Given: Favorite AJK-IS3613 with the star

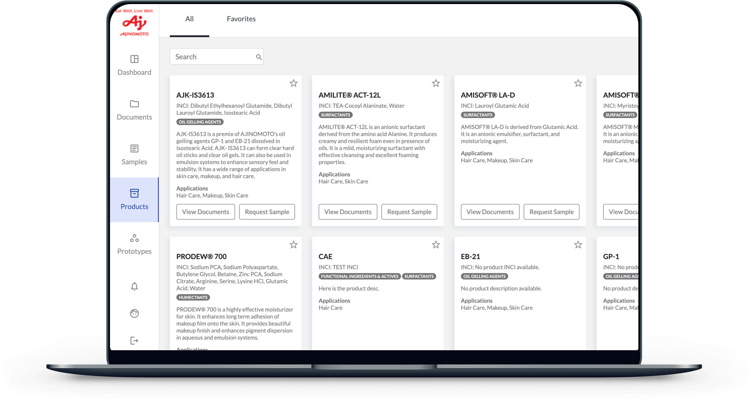Looking at the screenshot, I should point(294,83).
